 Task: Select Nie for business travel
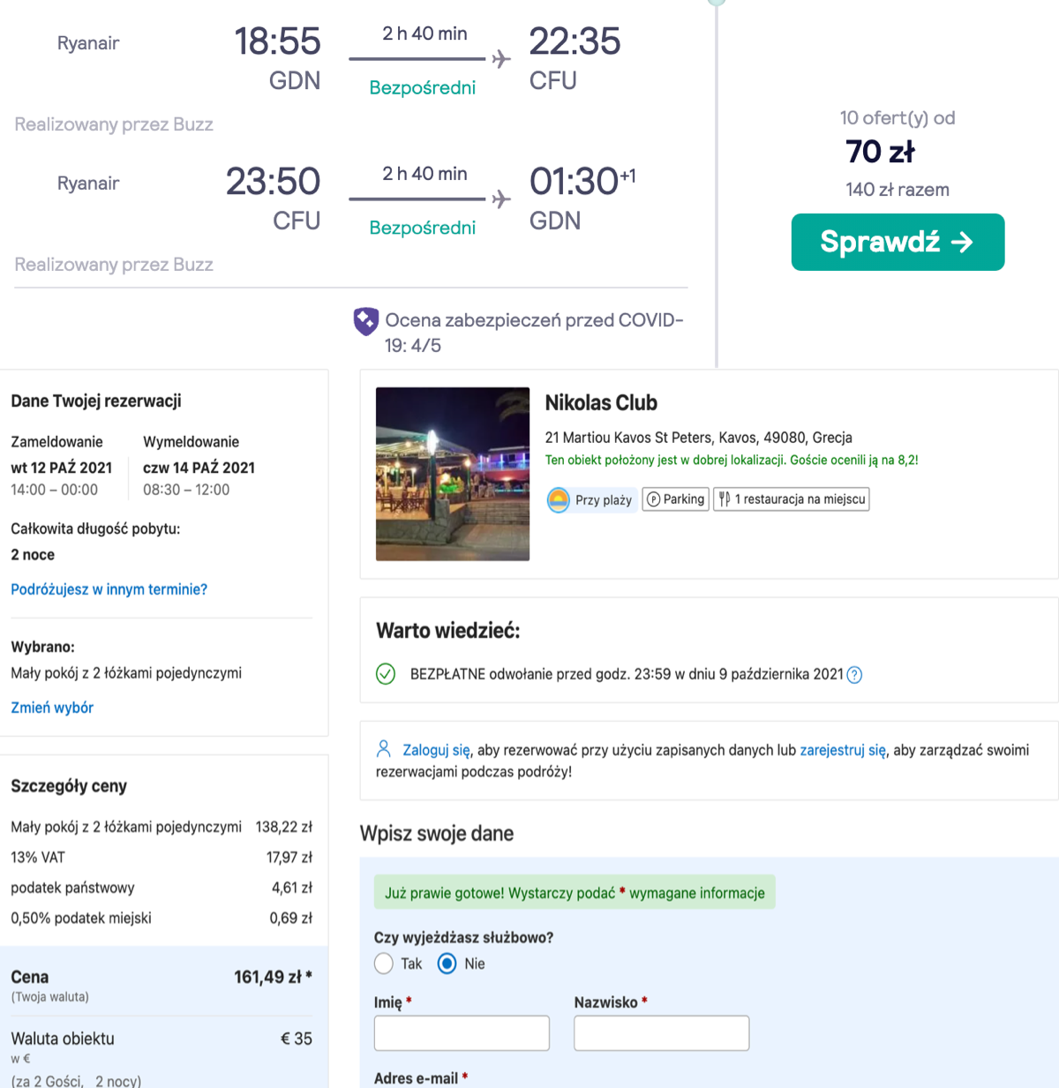447,964
